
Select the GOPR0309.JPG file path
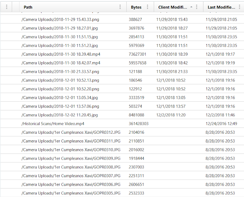(x=71, y=159)
